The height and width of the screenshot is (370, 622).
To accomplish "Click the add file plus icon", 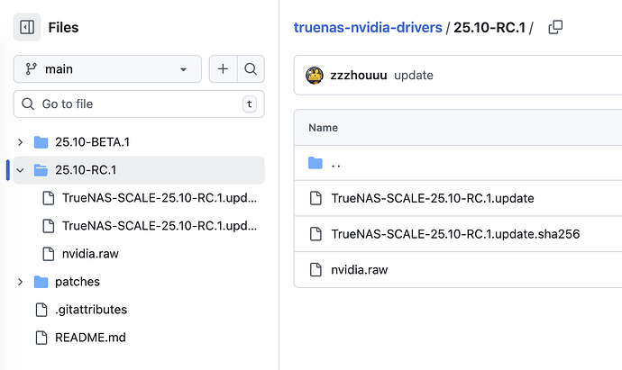I will click(222, 68).
